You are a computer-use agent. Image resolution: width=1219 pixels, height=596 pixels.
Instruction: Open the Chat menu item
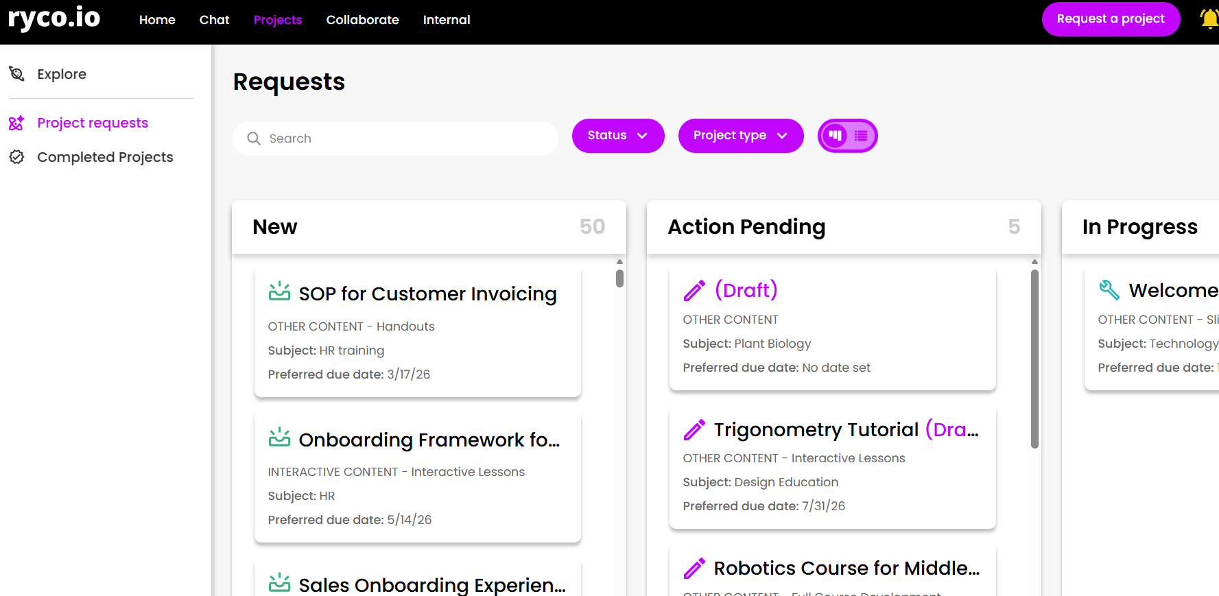tap(214, 20)
